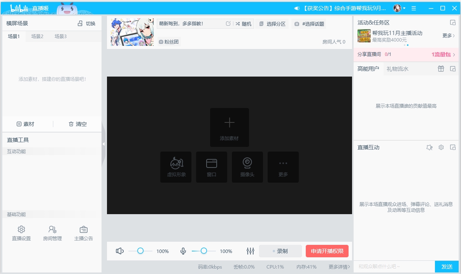Open 房间管理 room management
The height and width of the screenshot is (274, 461).
pyautogui.click(x=52, y=232)
